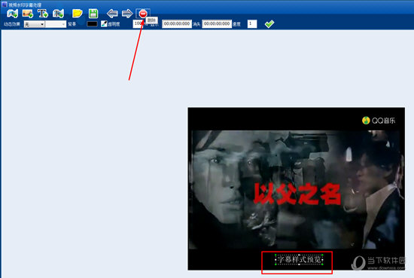The width and height of the screenshot is (414, 278).
Task: Open file with the yellow folder icon
Action: [x=78, y=14]
